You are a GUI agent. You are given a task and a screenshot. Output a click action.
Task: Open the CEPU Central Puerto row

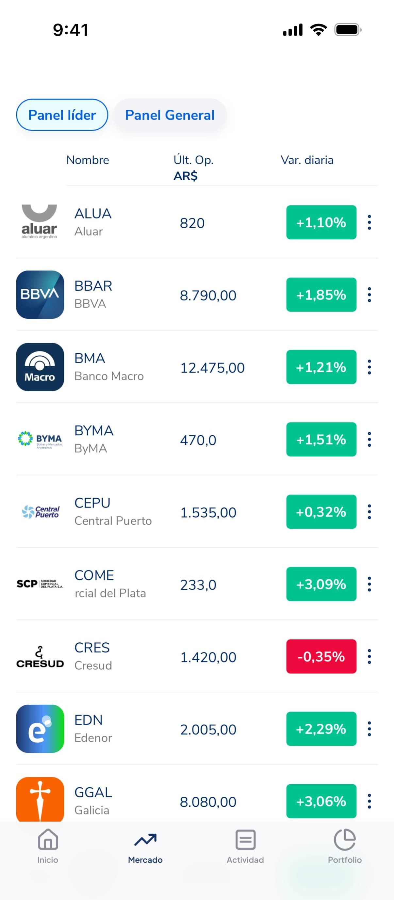[x=197, y=511]
